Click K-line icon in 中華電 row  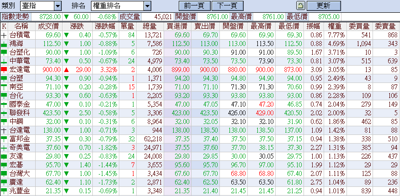4,61
